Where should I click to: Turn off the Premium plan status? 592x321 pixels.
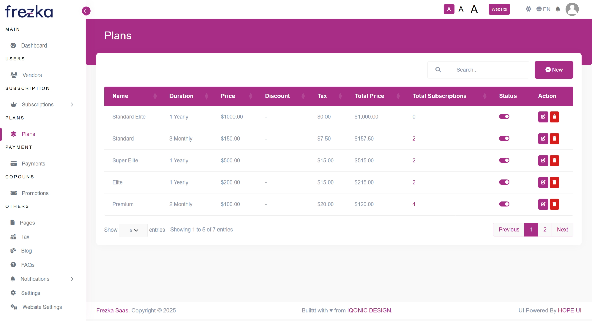coord(504,204)
